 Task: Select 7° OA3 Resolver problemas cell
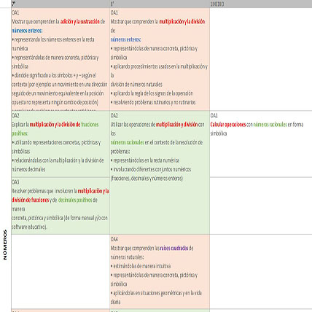(x=61, y=206)
